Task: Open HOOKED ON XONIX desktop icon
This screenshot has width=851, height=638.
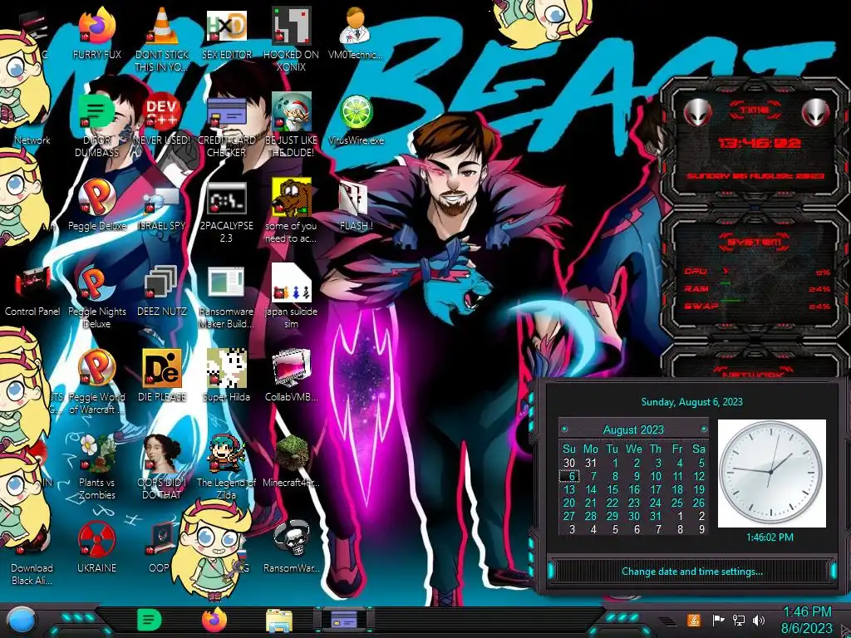Action: (x=291, y=27)
